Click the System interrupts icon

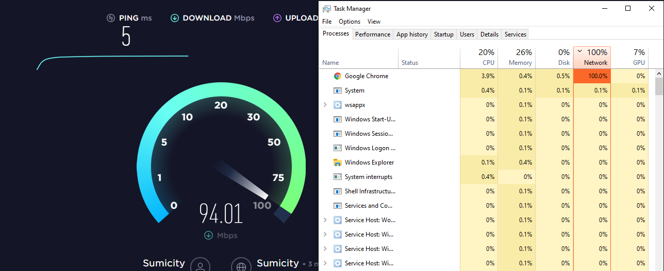pyautogui.click(x=338, y=177)
